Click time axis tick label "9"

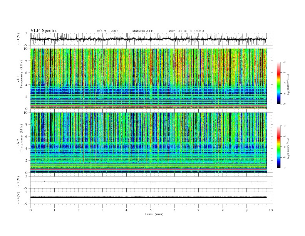coord(246,210)
